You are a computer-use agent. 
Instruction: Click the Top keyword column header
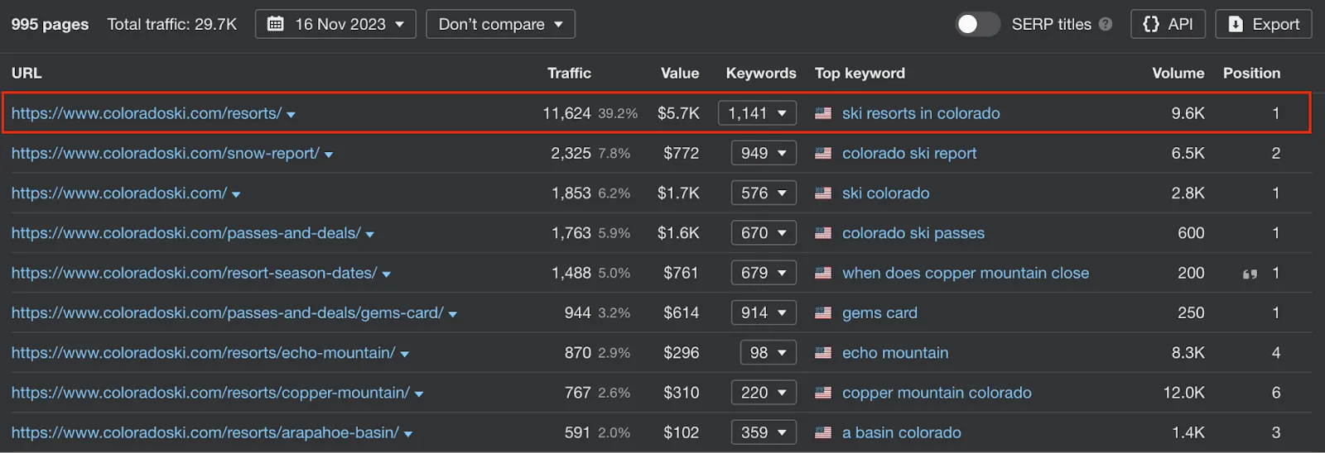860,73
